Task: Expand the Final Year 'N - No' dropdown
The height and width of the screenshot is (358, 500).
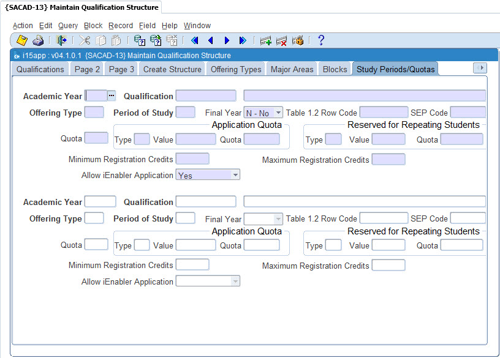Action: [x=278, y=113]
